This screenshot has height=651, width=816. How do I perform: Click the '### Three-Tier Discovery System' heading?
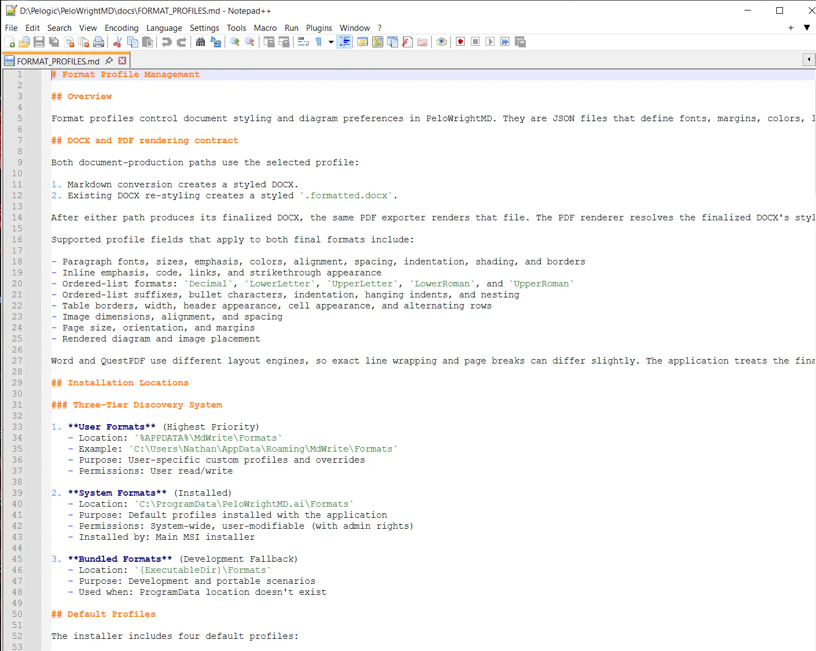(137, 405)
